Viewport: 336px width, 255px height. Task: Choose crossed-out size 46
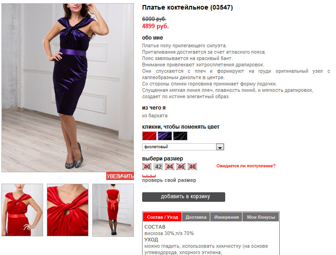(181, 167)
